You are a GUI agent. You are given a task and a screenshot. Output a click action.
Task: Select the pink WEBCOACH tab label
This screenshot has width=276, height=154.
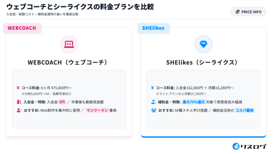click(22, 28)
